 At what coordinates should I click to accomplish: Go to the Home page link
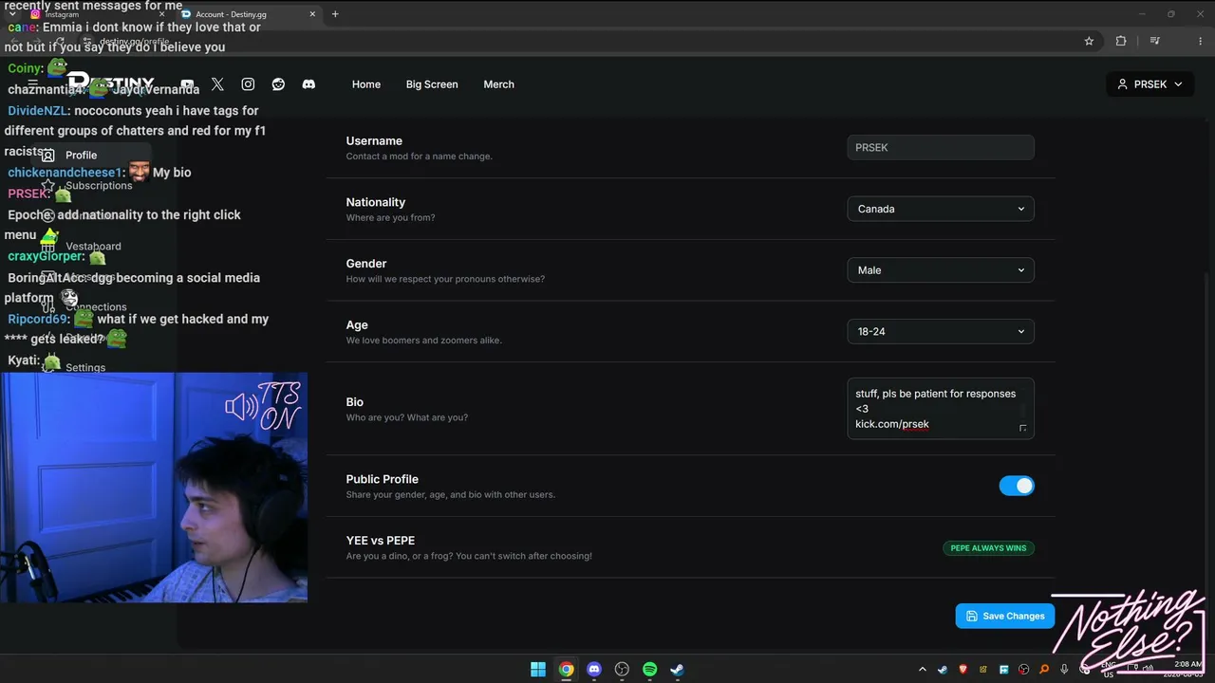(x=366, y=84)
